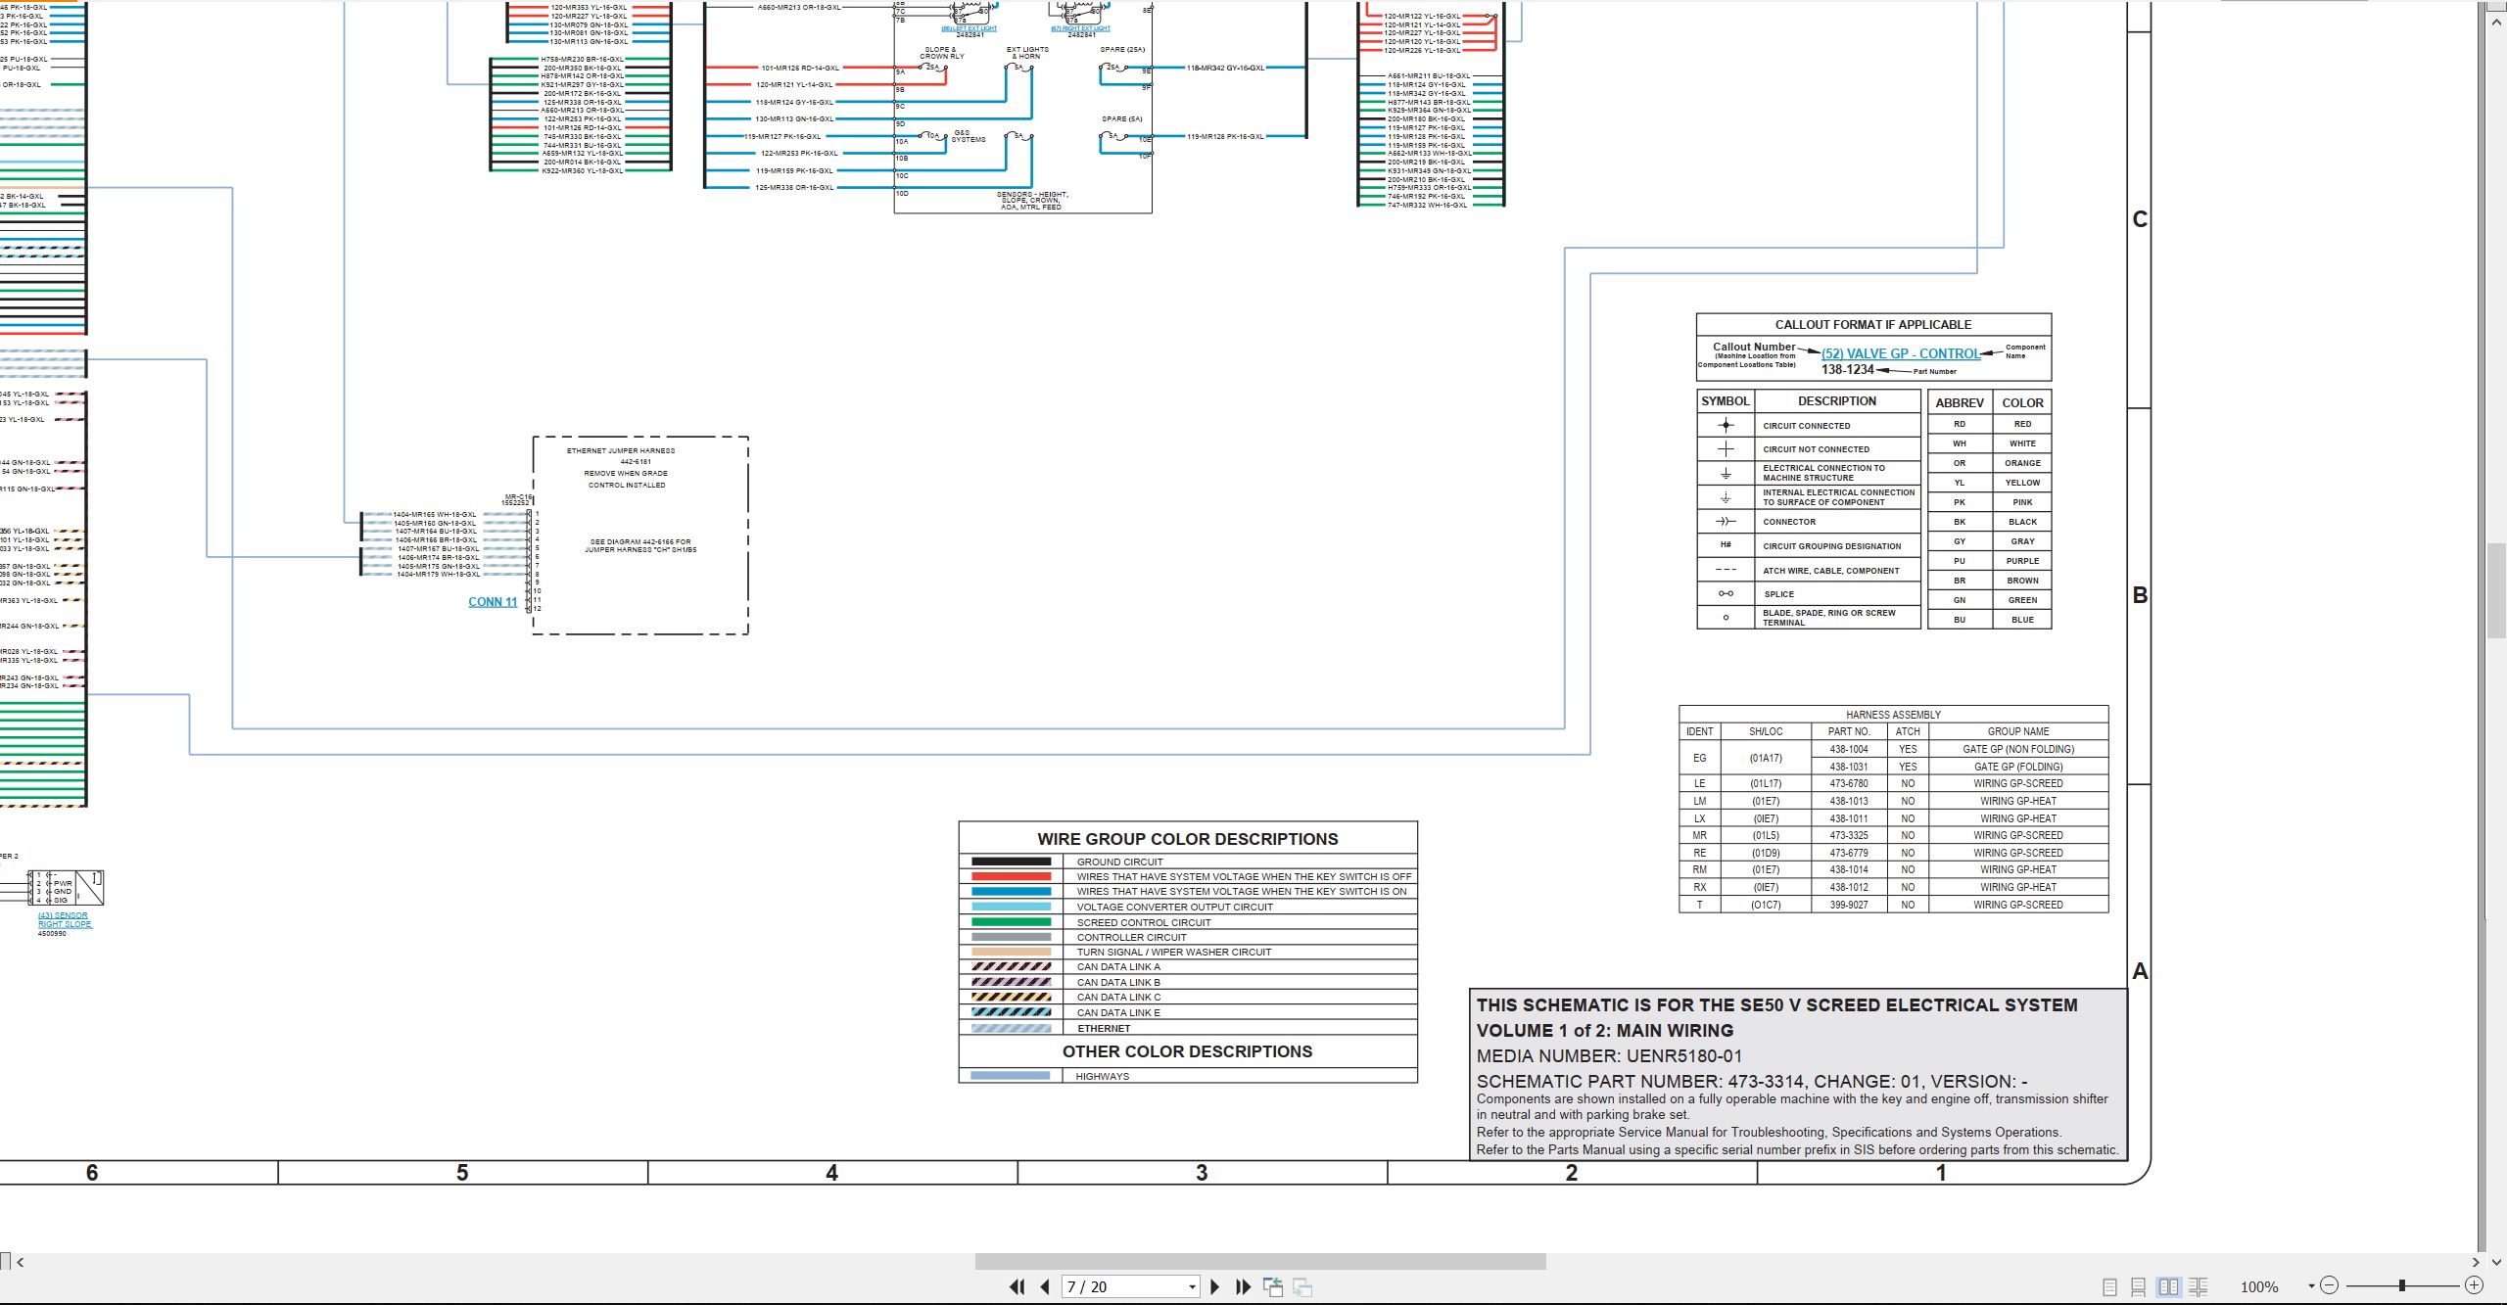
Task: Enable continuous facing pages view
Action: point(2199,1286)
